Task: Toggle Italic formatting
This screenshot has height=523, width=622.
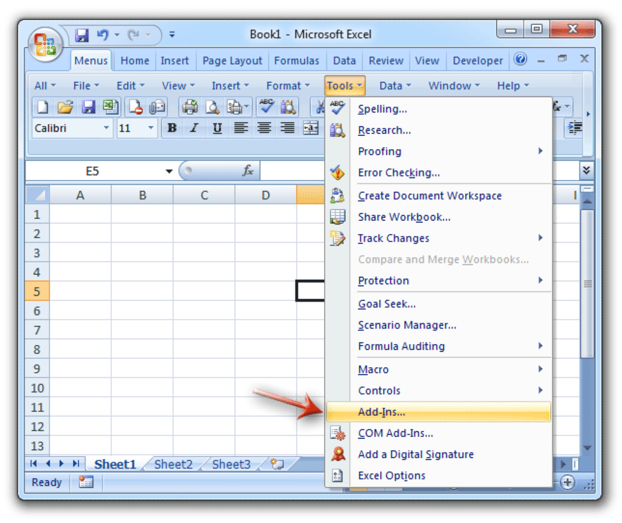Action: pos(194,128)
